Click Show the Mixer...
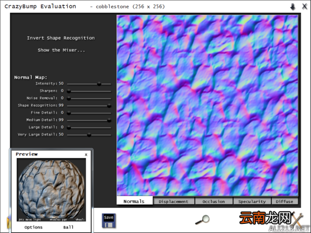This screenshot has height=233, width=311. coord(61,50)
